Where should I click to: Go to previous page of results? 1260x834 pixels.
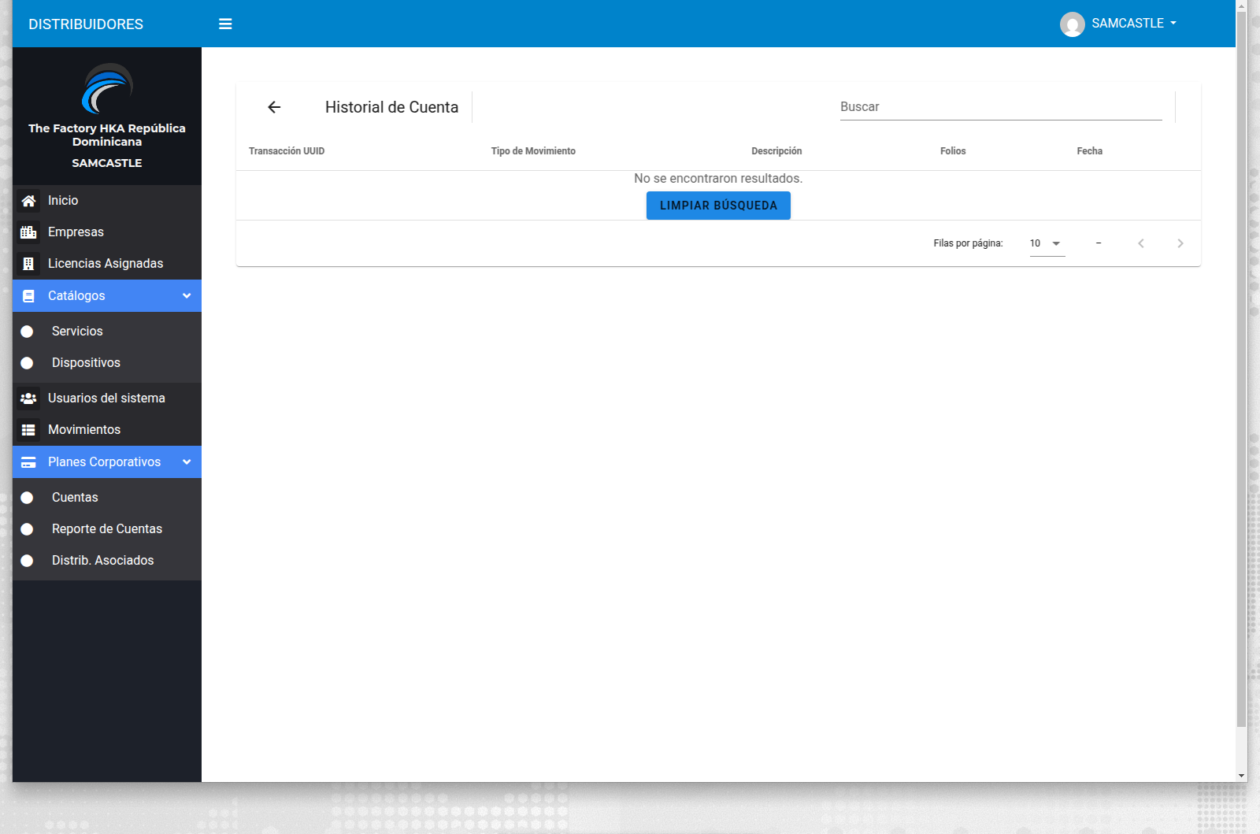[x=1141, y=243]
